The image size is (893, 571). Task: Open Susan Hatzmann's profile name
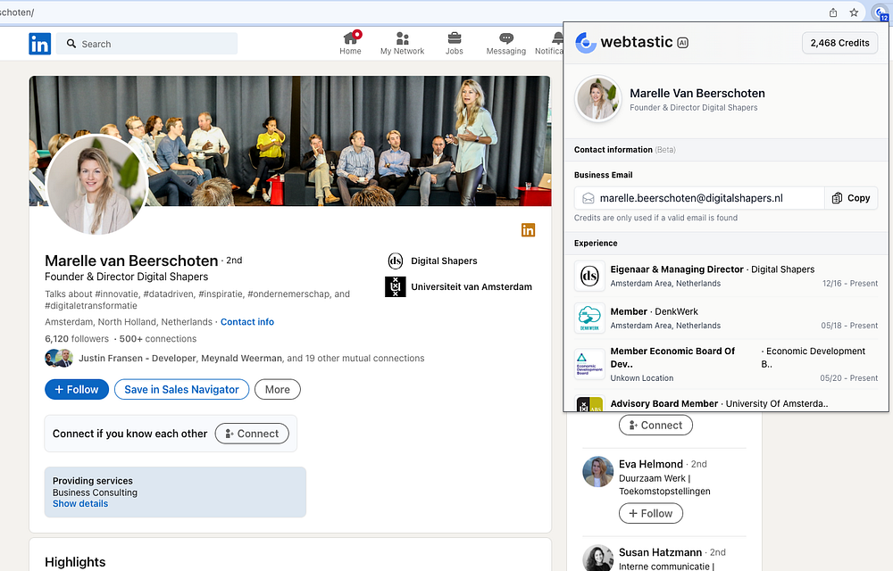pos(660,552)
